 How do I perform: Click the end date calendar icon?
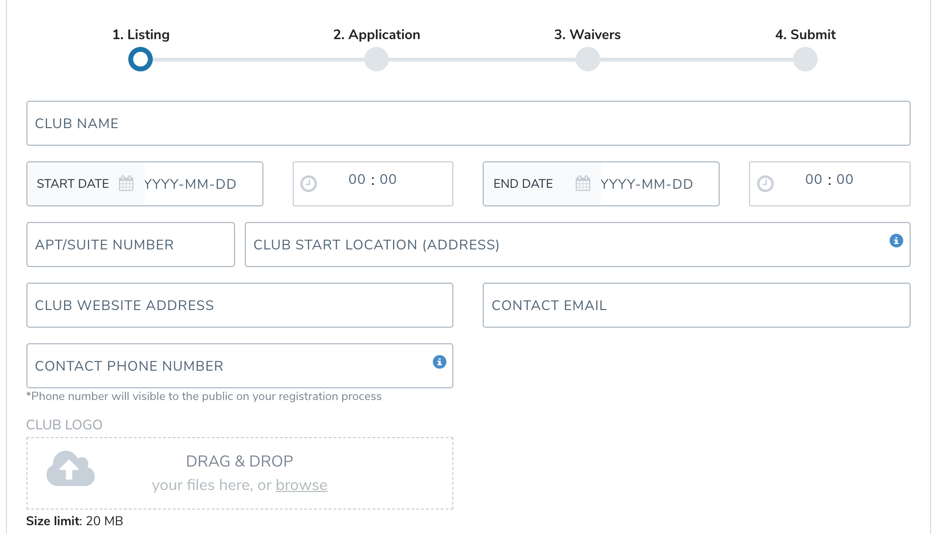point(583,184)
